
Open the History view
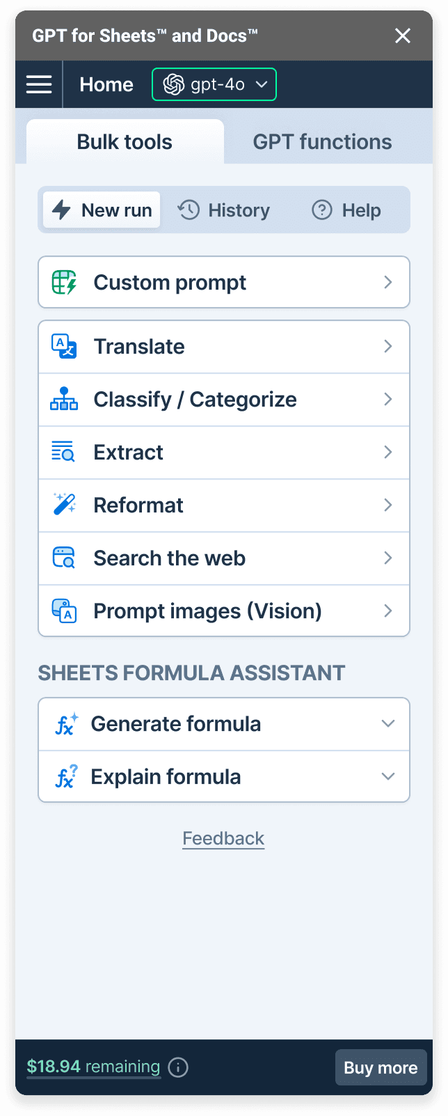(224, 210)
